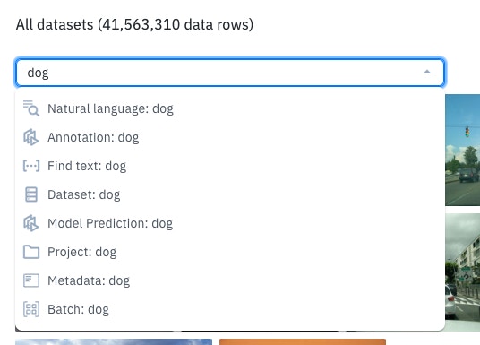Choose 'Find text: dog' suggestion
Screen dimensions: 480x345
[x=230, y=166]
